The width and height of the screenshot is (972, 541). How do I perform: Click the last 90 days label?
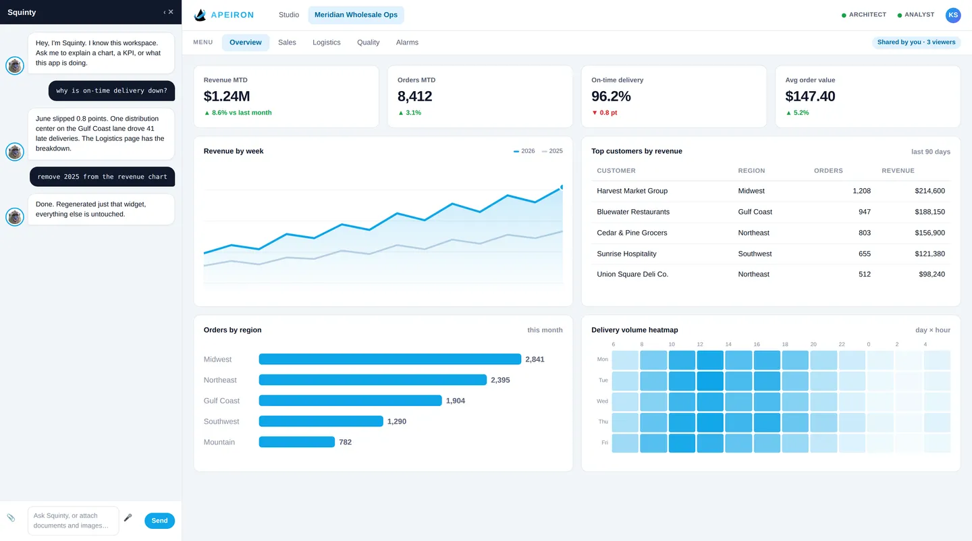[x=930, y=152]
